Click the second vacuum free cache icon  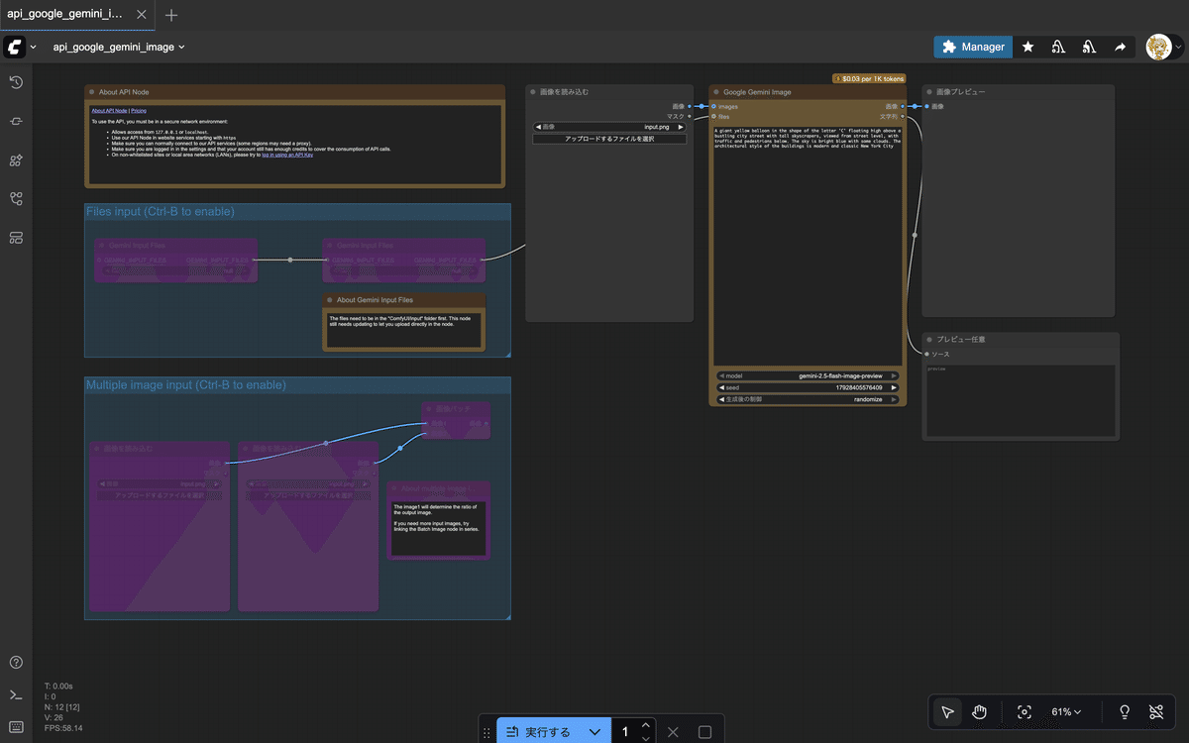[1089, 47]
